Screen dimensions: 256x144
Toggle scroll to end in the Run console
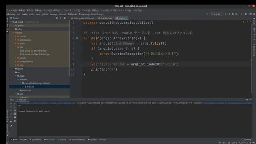point(15,114)
